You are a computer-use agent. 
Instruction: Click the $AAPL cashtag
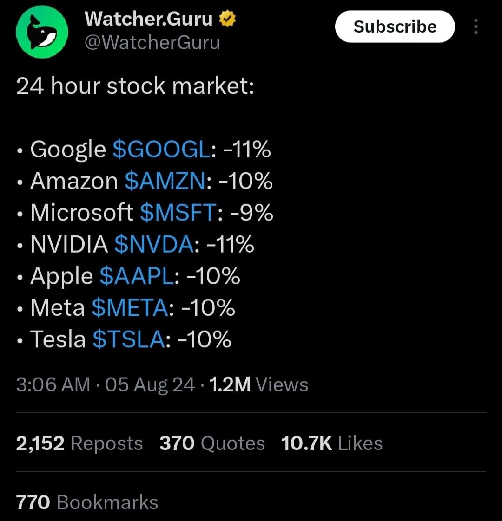tap(136, 276)
